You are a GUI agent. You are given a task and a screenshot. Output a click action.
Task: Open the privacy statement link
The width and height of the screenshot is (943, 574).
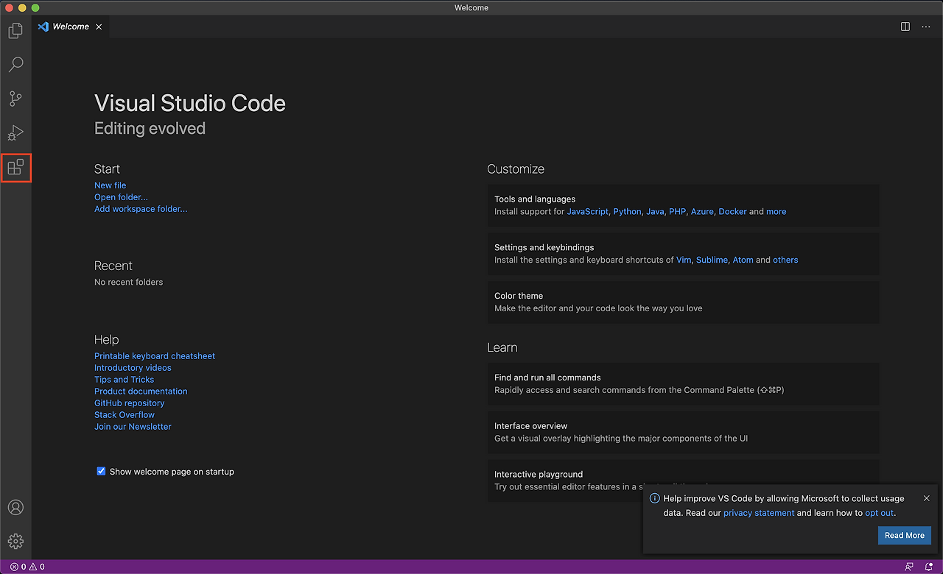(759, 513)
